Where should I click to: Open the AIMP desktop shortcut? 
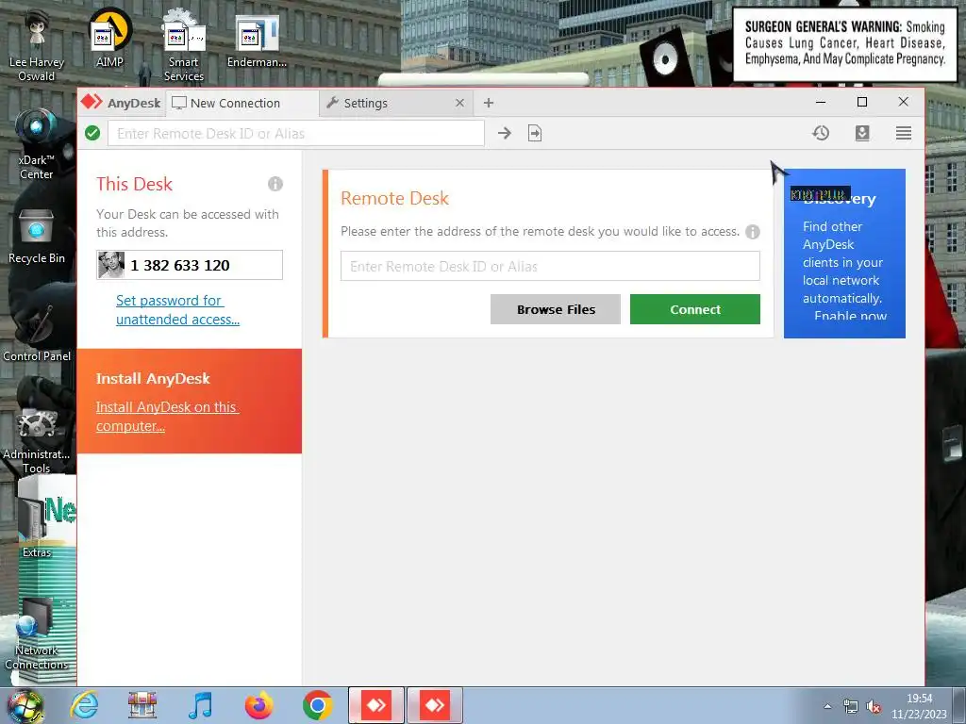point(110,38)
